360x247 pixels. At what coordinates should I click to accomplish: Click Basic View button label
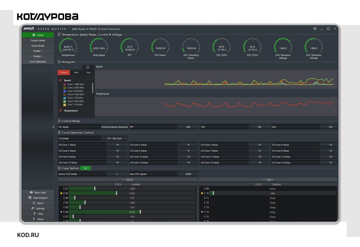point(40,193)
